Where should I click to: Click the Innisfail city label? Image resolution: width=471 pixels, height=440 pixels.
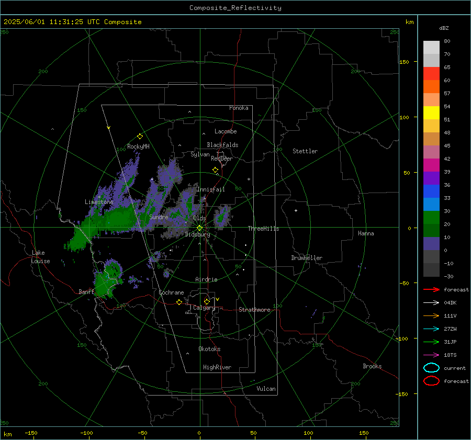coord(211,189)
